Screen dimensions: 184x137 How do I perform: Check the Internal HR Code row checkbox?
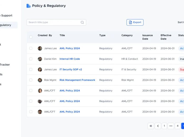coord(31,59)
